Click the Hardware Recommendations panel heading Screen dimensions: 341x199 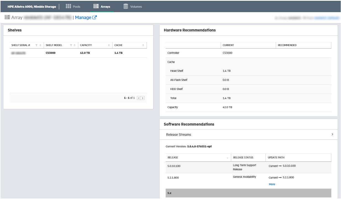click(190, 30)
